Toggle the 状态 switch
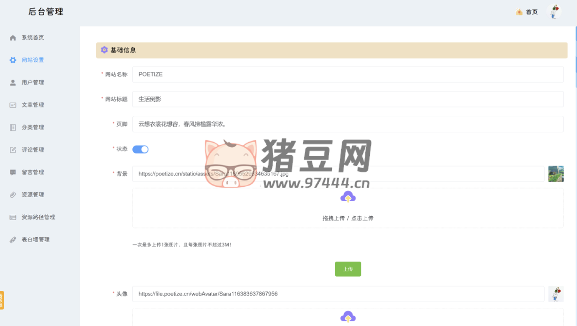The height and width of the screenshot is (326, 577). coord(140,149)
